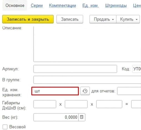Click the для отчетов input field
Screen dimensions: 141x130
129,91
